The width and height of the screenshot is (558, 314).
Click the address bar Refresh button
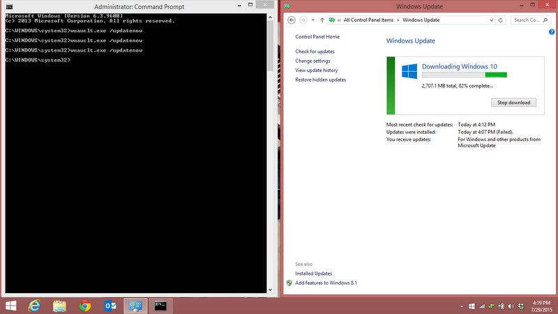point(500,20)
